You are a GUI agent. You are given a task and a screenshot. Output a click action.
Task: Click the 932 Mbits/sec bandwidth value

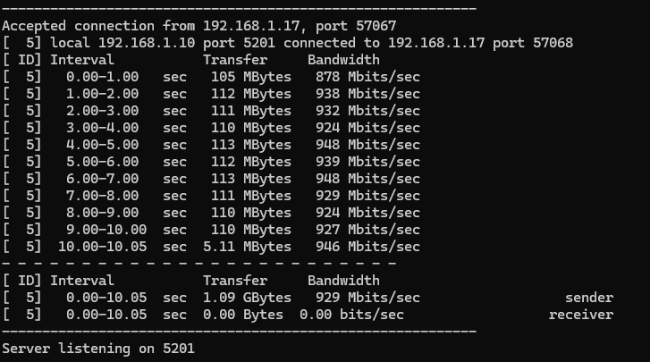click(x=367, y=111)
